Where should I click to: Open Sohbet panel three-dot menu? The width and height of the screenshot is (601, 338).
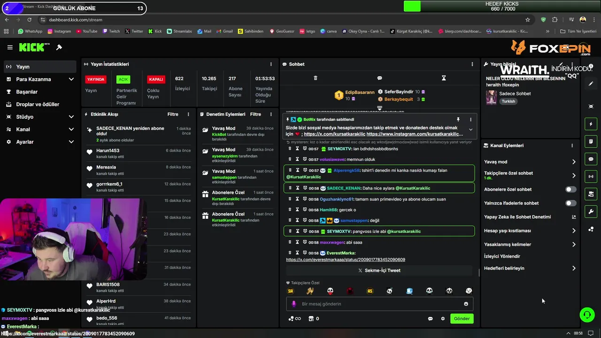(x=472, y=64)
